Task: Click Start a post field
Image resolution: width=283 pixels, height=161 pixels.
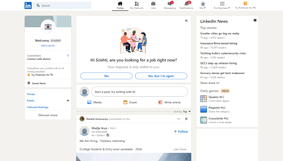Action: [139, 92]
